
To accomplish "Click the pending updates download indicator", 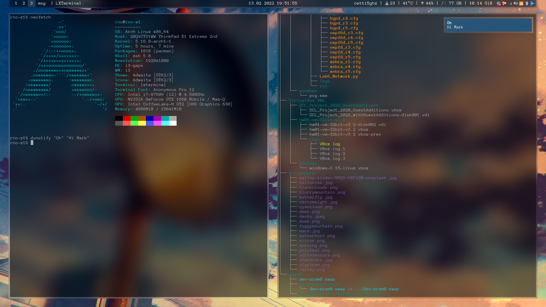I will [x=390, y=3].
